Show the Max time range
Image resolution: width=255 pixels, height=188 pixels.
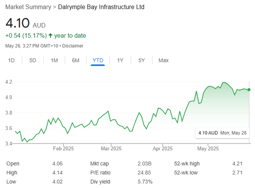click(163, 61)
